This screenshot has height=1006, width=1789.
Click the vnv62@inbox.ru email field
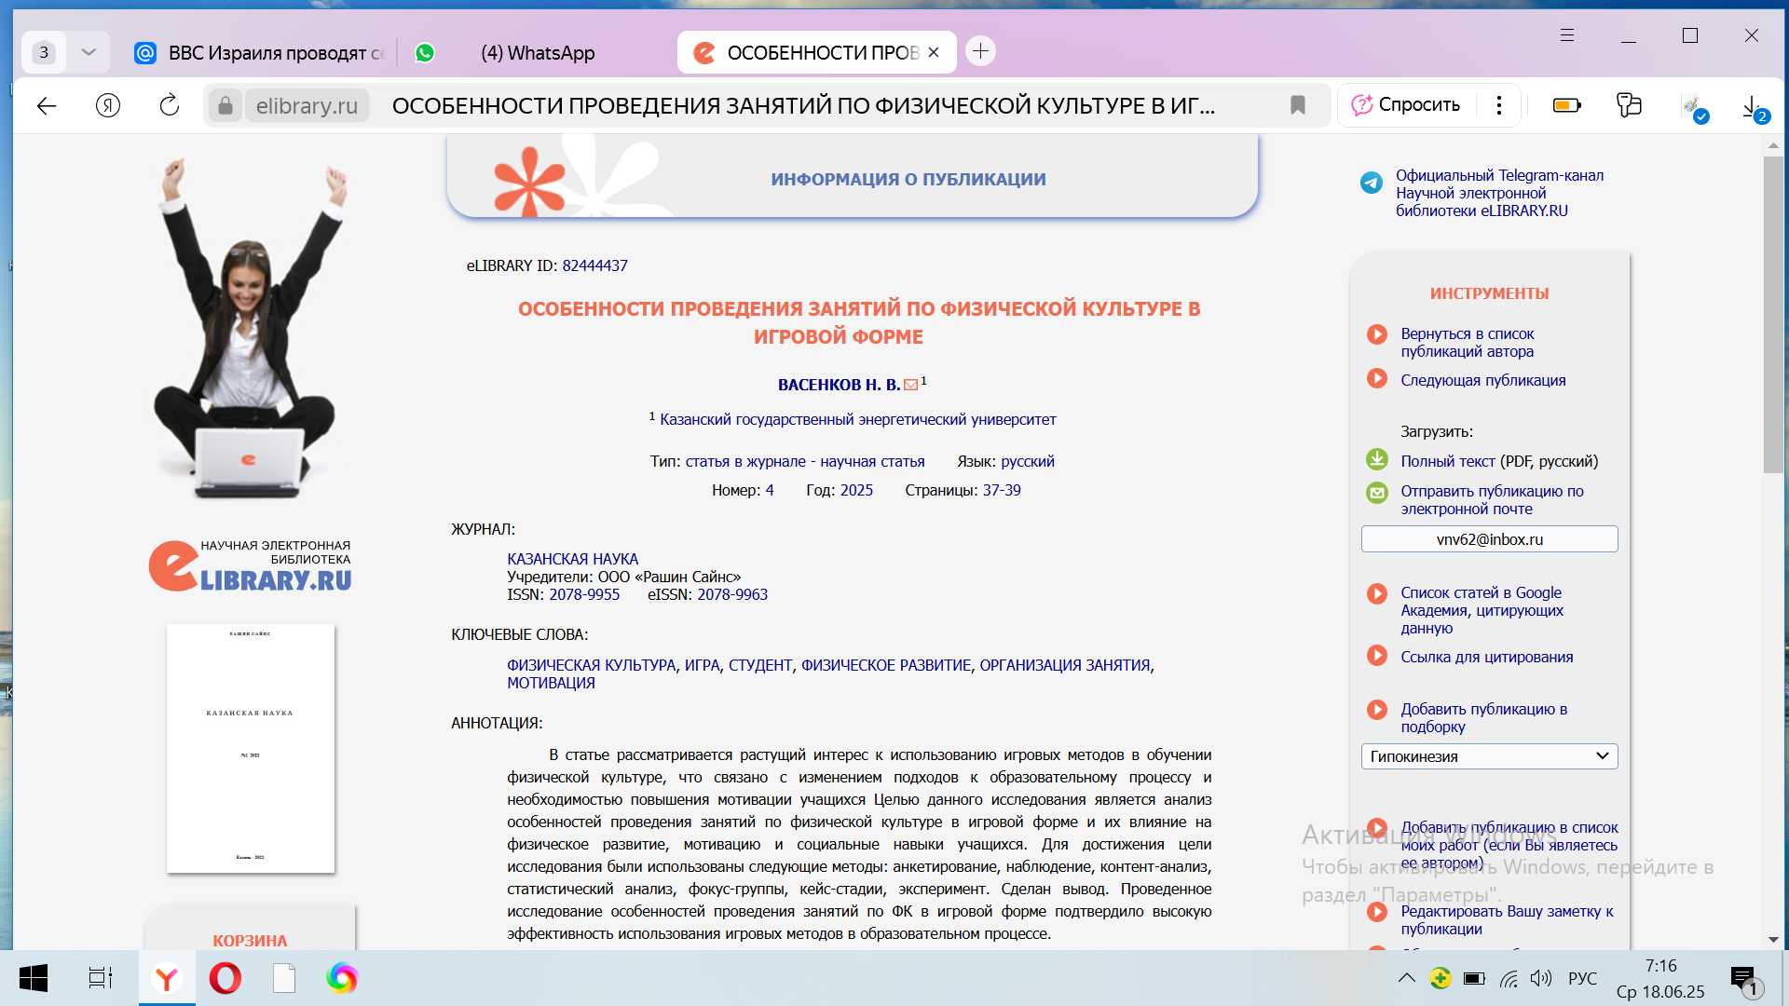pyautogui.click(x=1488, y=539)
